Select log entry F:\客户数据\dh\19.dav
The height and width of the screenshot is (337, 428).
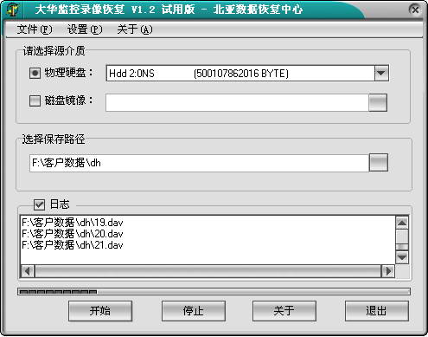pyautogui.click(x=73, y=223)
